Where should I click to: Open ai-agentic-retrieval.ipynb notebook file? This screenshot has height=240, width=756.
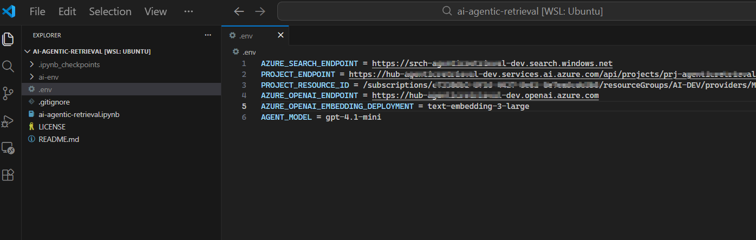(x=79, y=114)
